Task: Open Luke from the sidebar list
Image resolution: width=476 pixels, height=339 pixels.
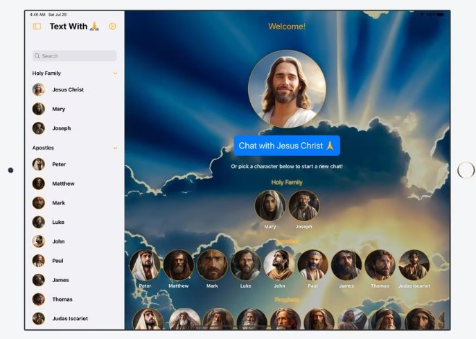Action: (x=59, y=223)
